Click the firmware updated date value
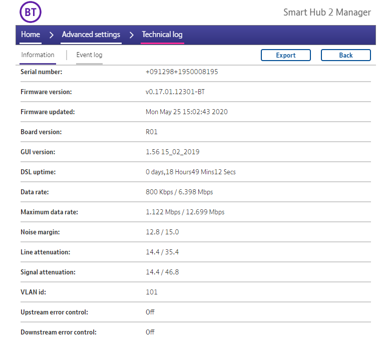Image resolution: width=391 pixels, height=339 pixels. click(186, 112)
